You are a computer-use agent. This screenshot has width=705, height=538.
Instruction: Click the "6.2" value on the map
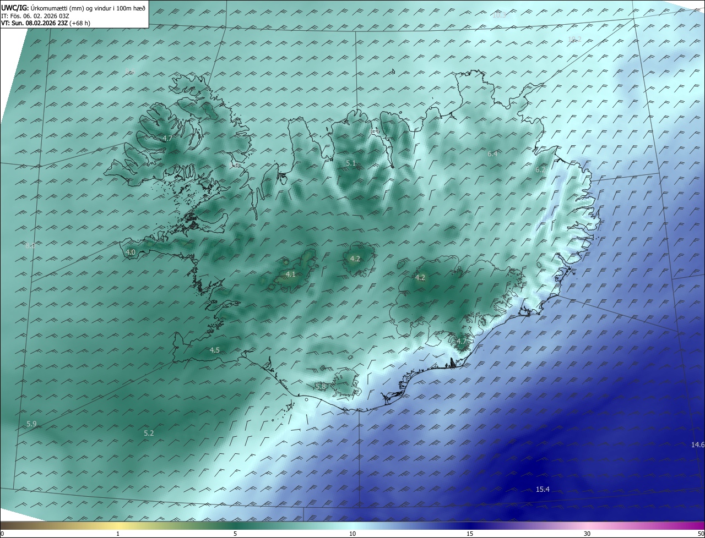tap(540, 170)
